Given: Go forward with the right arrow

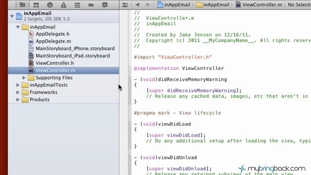Looking at the screenshot, I should tap(148, 4).
